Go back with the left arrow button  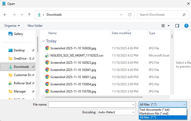(5, 15)
